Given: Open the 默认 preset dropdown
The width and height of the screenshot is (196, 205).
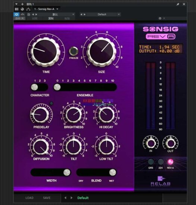Looking at the screenshot, I should point(56,15).
